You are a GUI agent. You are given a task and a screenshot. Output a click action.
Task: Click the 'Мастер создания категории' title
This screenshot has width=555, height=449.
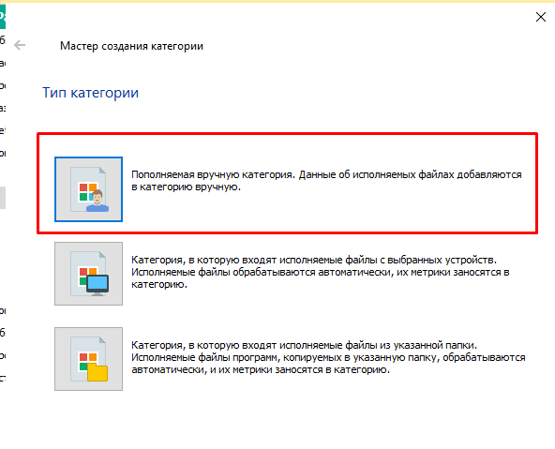click(131, 46)
